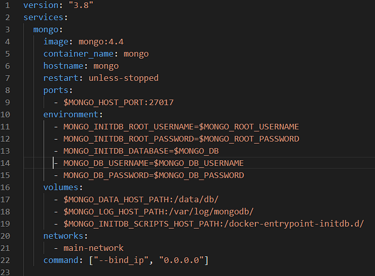This screenshot has width=375, height=276.
Task: Click line number 14 in the gutter
Action: [x=5, y=163]
